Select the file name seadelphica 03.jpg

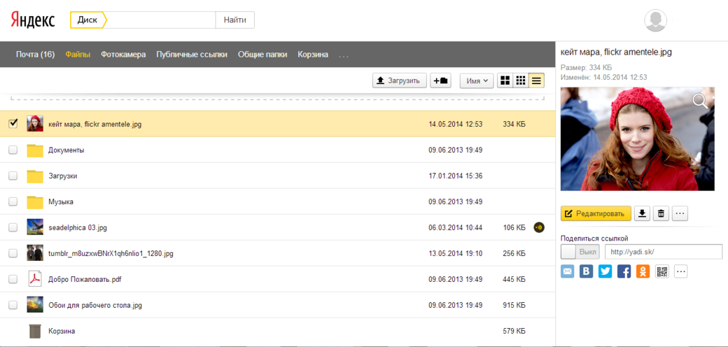click(78, 228)
